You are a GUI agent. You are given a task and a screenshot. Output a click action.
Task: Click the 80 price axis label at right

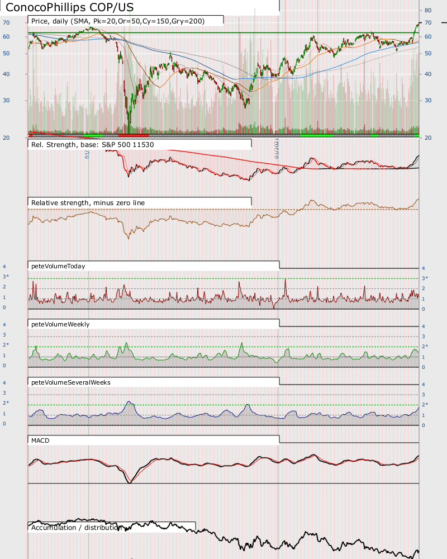[428, 10]
